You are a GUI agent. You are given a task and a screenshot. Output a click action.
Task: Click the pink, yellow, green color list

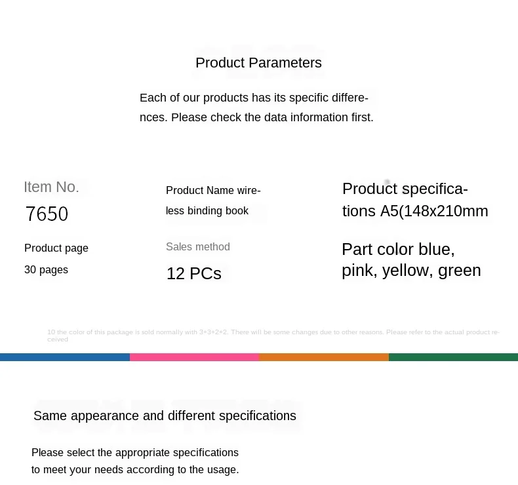(x=411, y=271)
